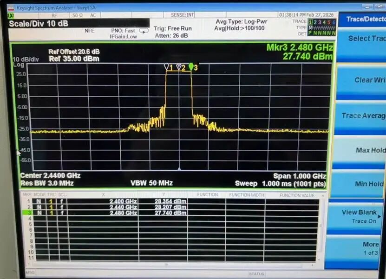Click the Scale/Div 10 dB entry field
This screenshot has width=386, height=279.
(79, 24)
